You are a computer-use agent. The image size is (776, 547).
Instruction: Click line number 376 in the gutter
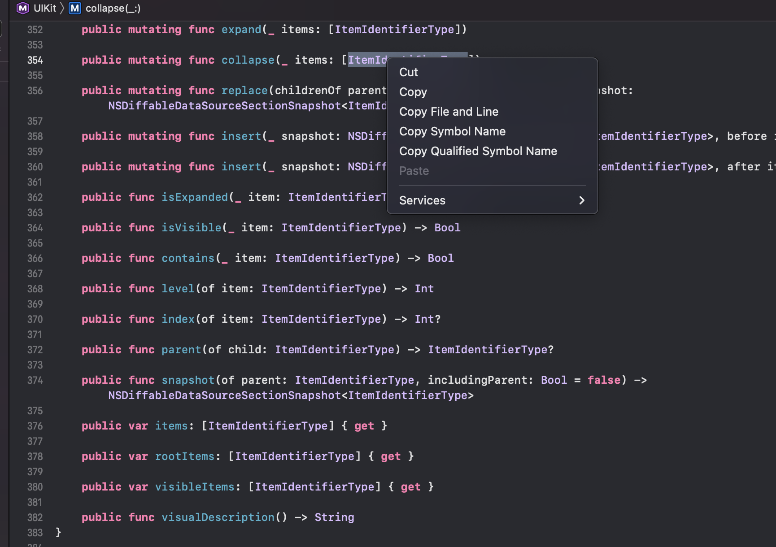(x=35, y=426)
